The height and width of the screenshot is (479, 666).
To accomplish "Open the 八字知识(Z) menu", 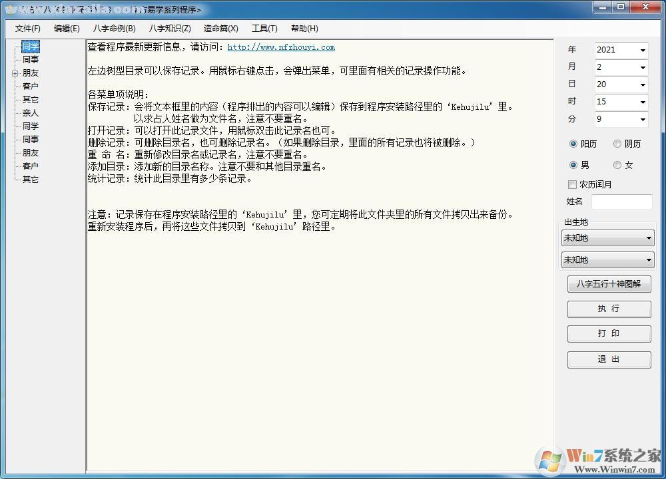I will coord(170,29).
